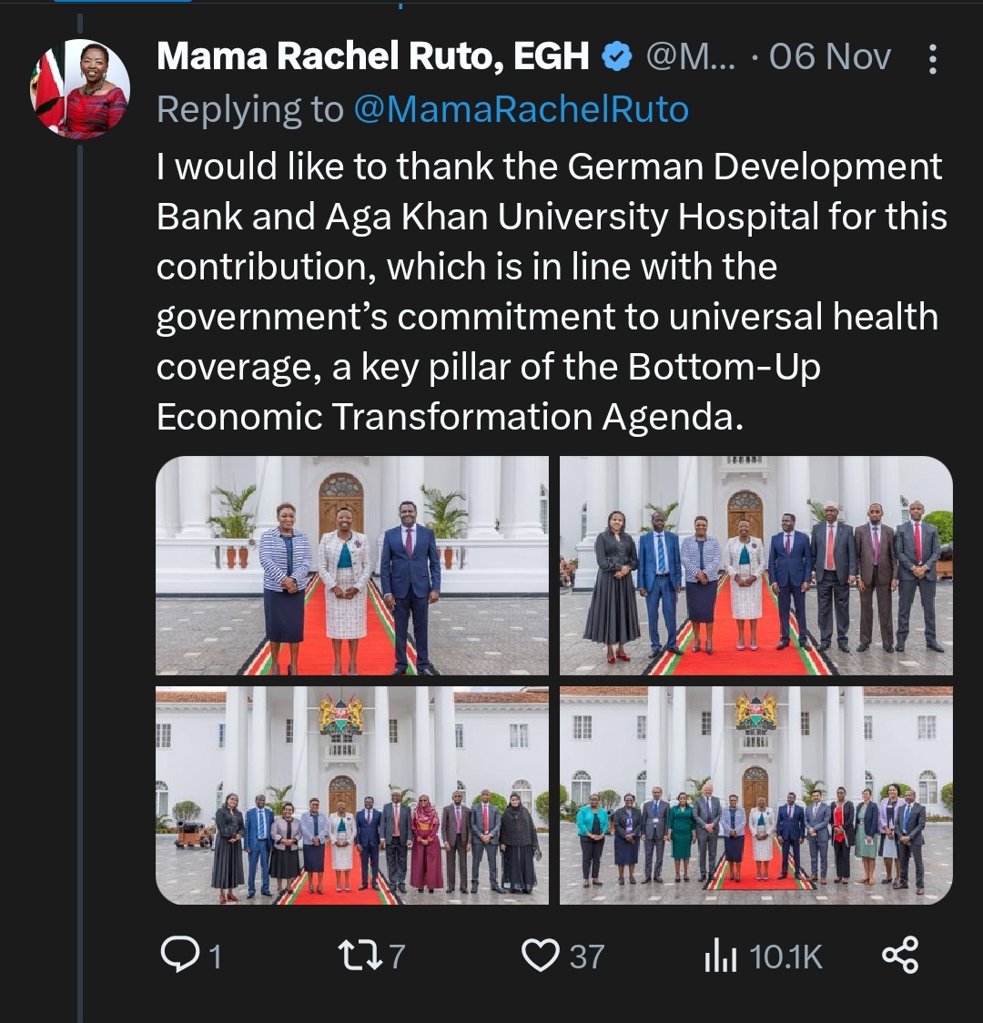983x1023 pixels.
Task: Open the tweet thanking German Development Bank
Action: 551,291
